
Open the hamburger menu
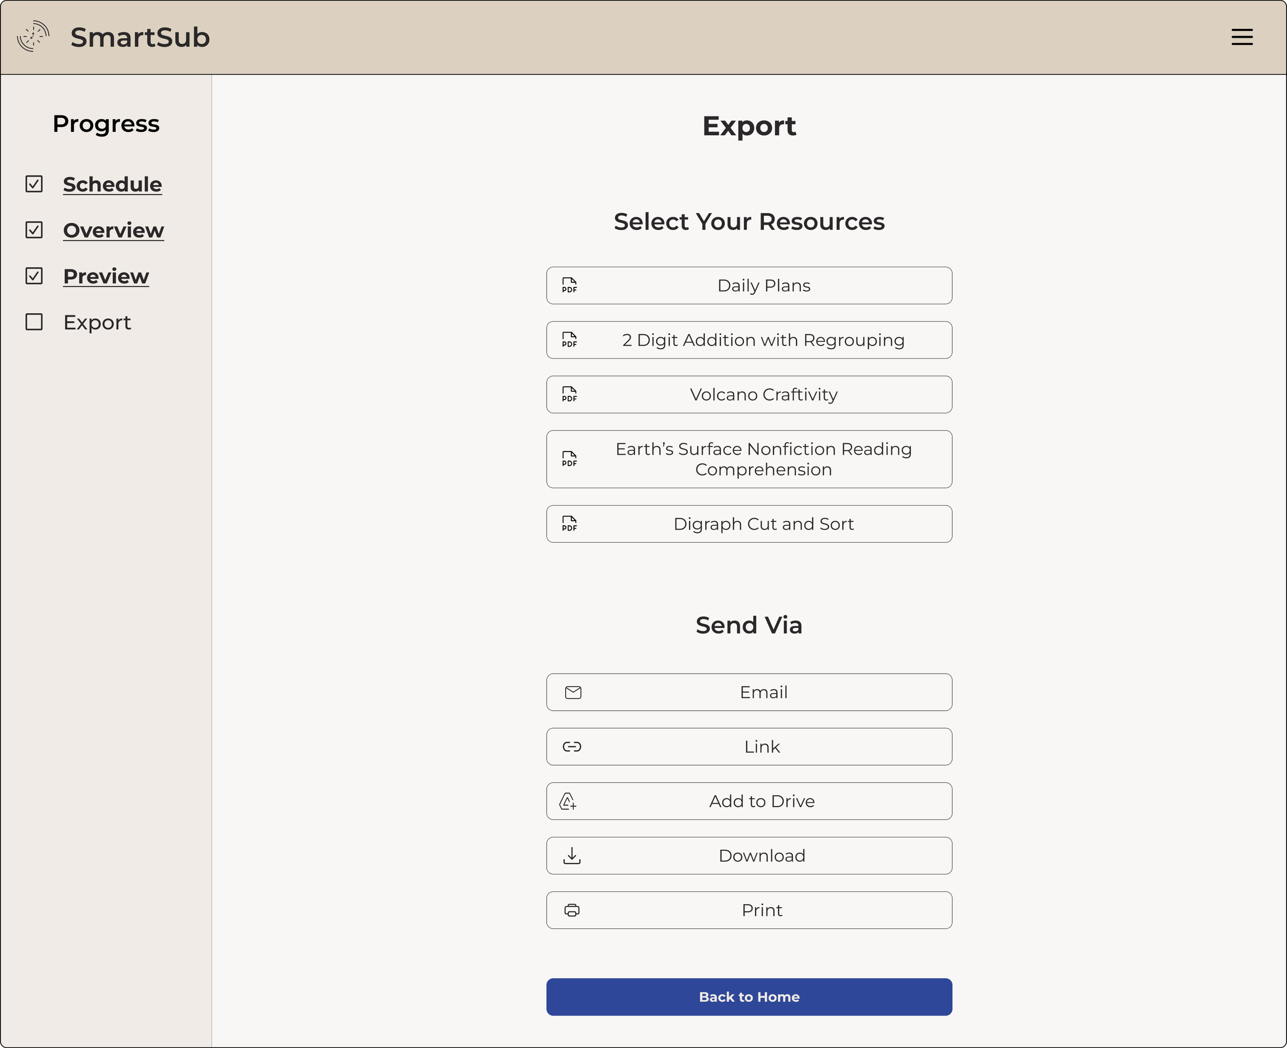point(1242,37)
